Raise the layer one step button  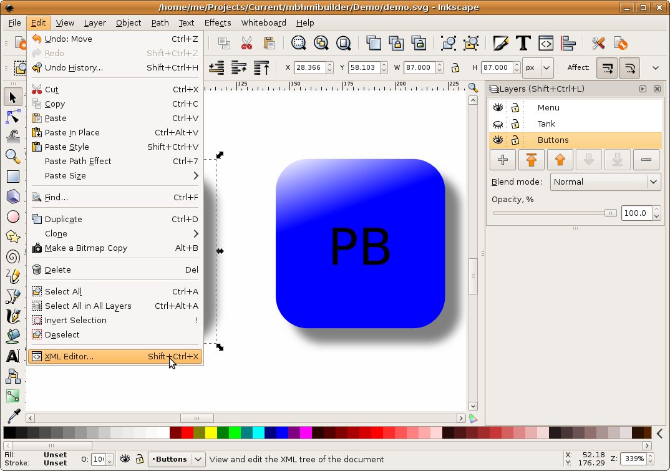click(560, 160)
